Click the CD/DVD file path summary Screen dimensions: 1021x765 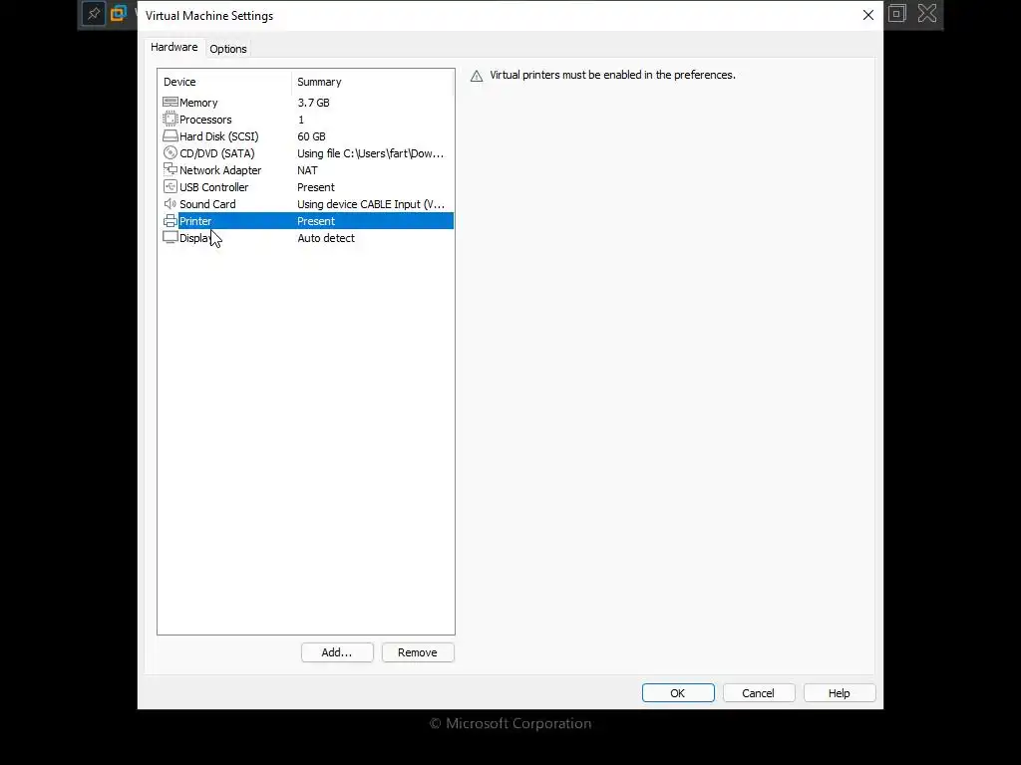(x=371, y=153)
